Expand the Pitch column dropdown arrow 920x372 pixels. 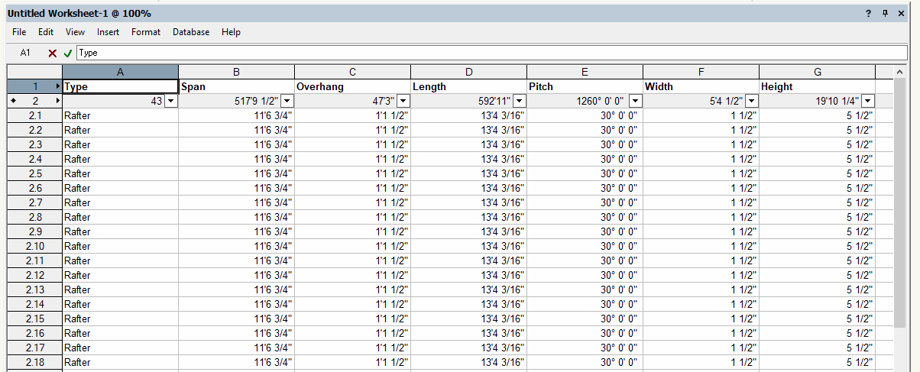635,101
